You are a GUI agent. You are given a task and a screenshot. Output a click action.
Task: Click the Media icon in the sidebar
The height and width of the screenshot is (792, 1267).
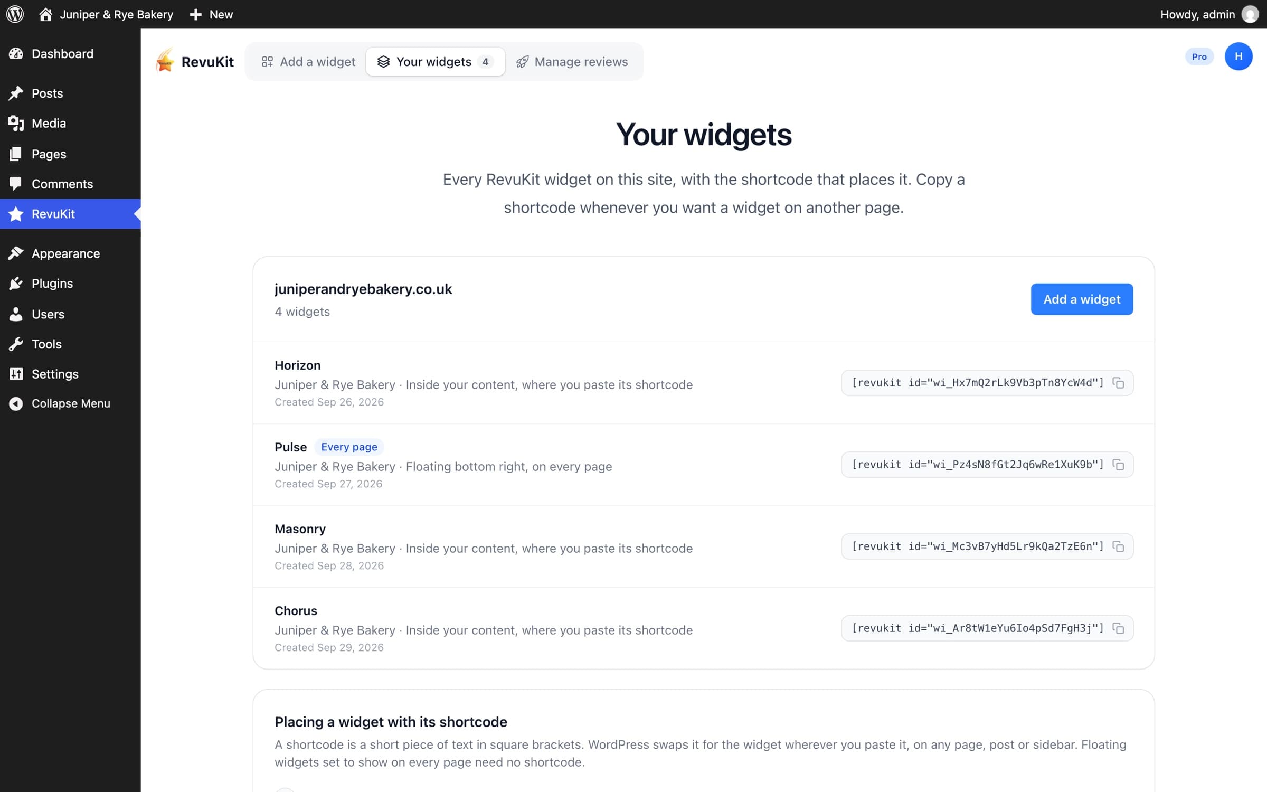click(x=16, y=123)
